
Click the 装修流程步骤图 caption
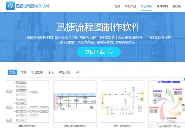[27, 126]
